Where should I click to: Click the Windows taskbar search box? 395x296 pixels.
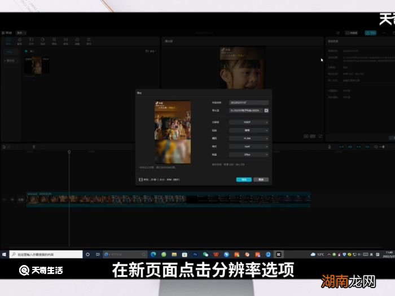pos(46,254)
